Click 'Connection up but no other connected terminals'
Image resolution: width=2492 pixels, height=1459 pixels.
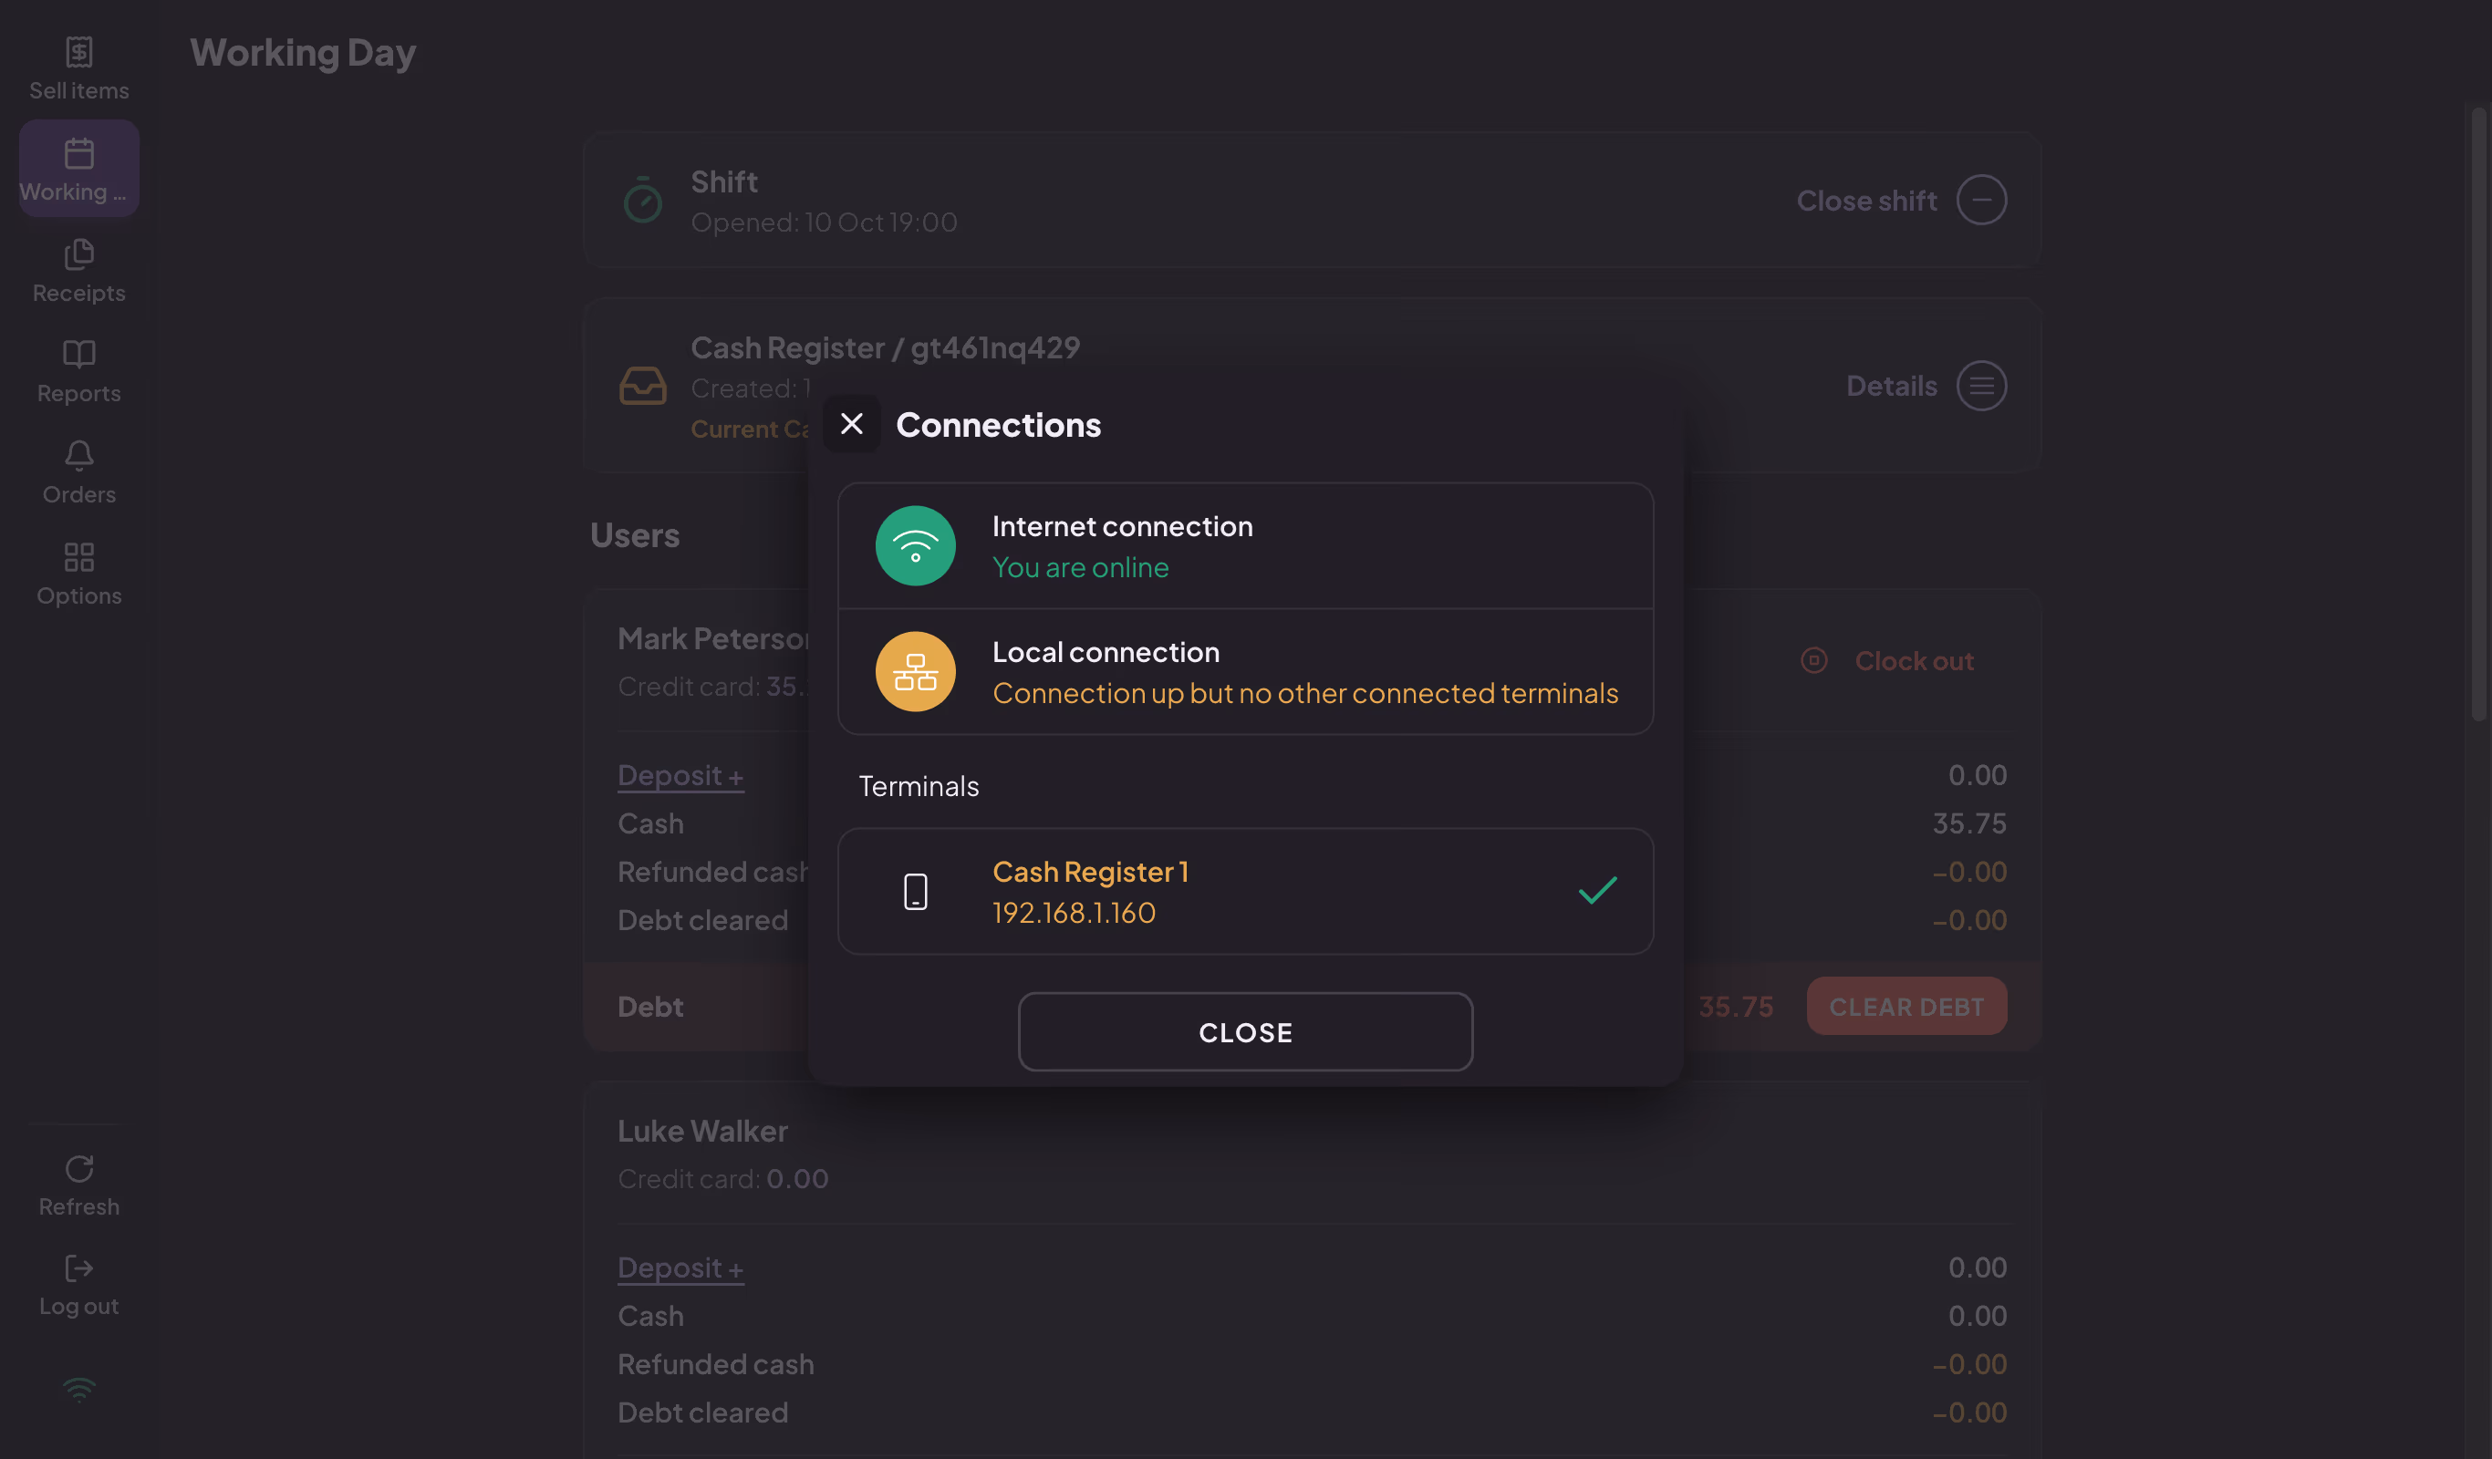click(x=1305, y=693)
